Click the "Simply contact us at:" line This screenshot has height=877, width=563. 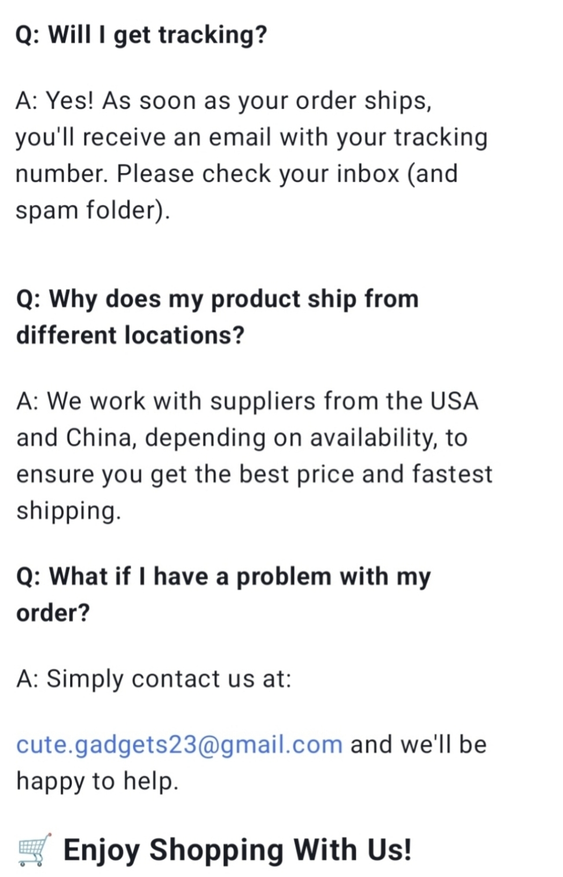[154, 678]
